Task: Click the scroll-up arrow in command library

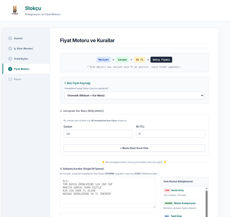Action: pyautogui.click(x=206, y=188)
